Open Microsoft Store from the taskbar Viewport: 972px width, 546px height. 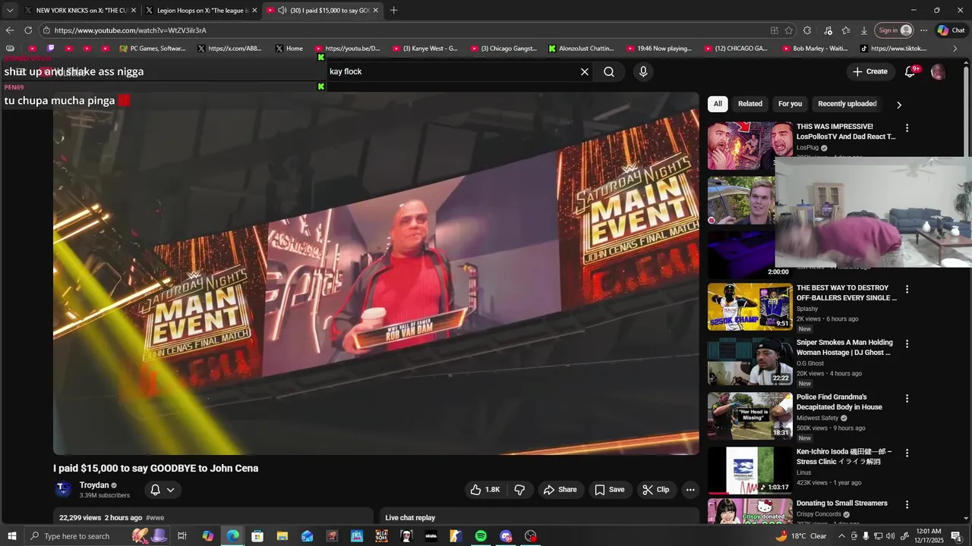pyautogui.click(x=257, y=536)
